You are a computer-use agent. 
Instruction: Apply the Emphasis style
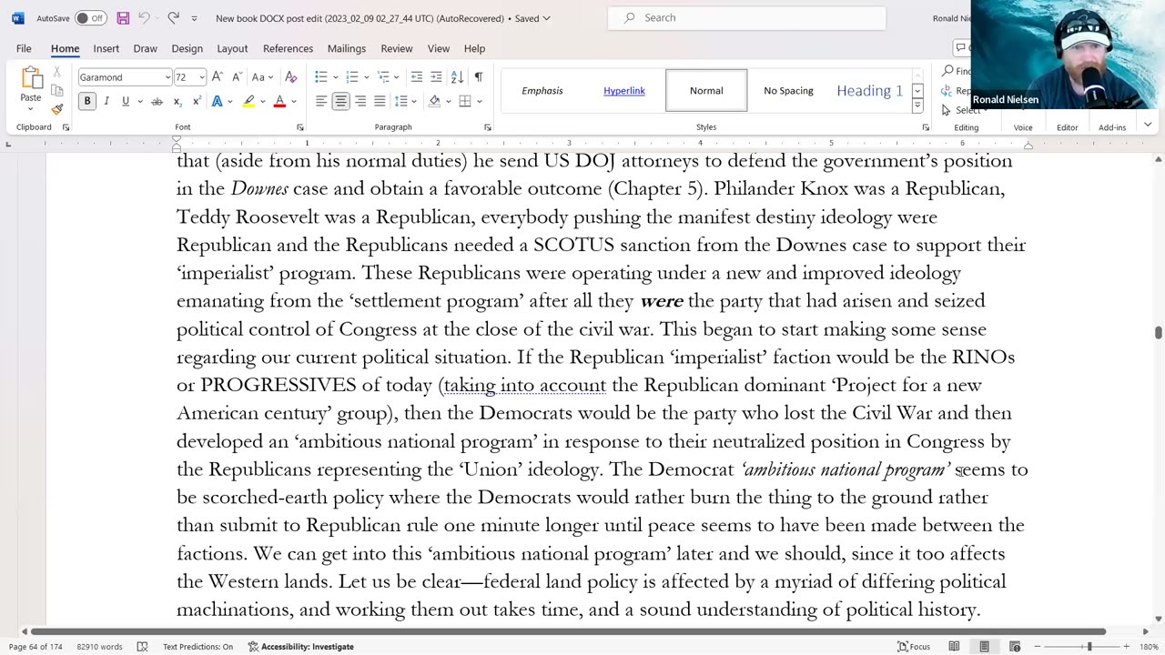(x=542, y=90)
